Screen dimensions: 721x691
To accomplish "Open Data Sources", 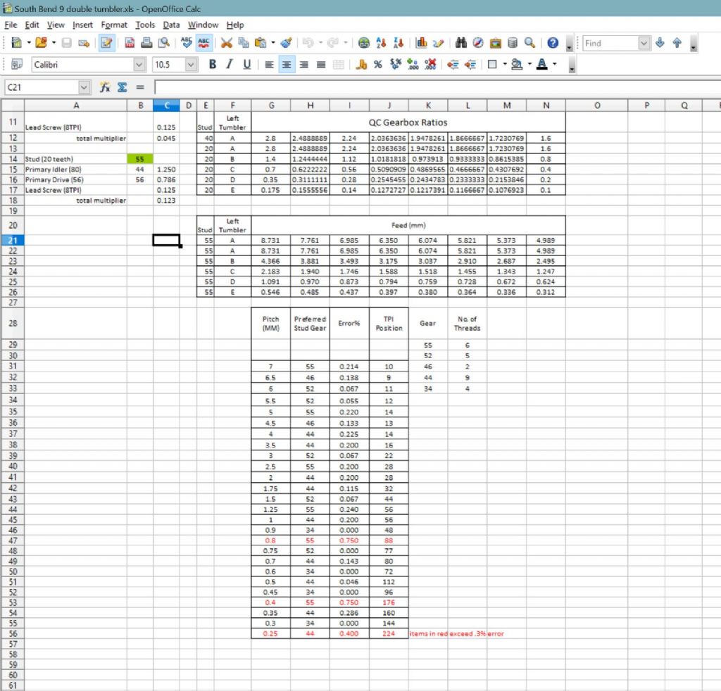I will [x=513, y=43].
